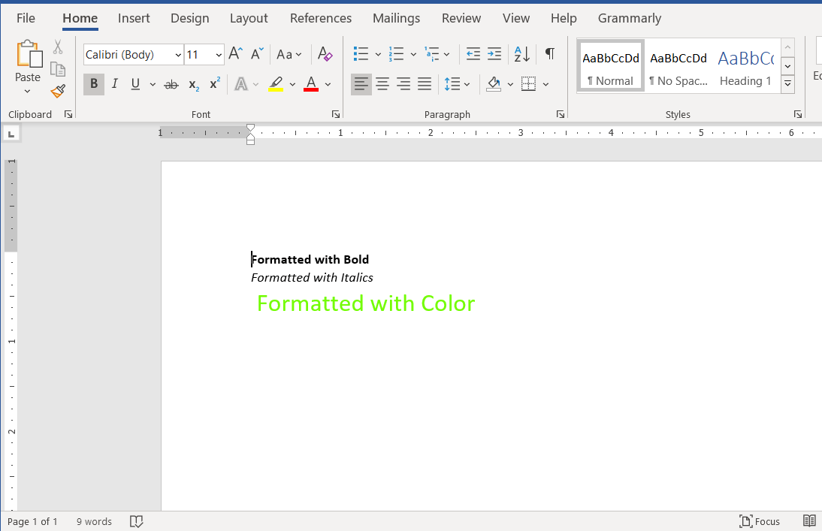The image size is (822, 531).
Task: Expand the line spacing options
Action: pos(466,83)
